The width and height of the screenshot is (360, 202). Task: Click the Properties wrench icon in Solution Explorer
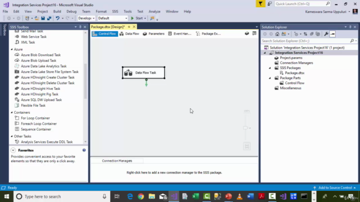click(x=326, y=34)
